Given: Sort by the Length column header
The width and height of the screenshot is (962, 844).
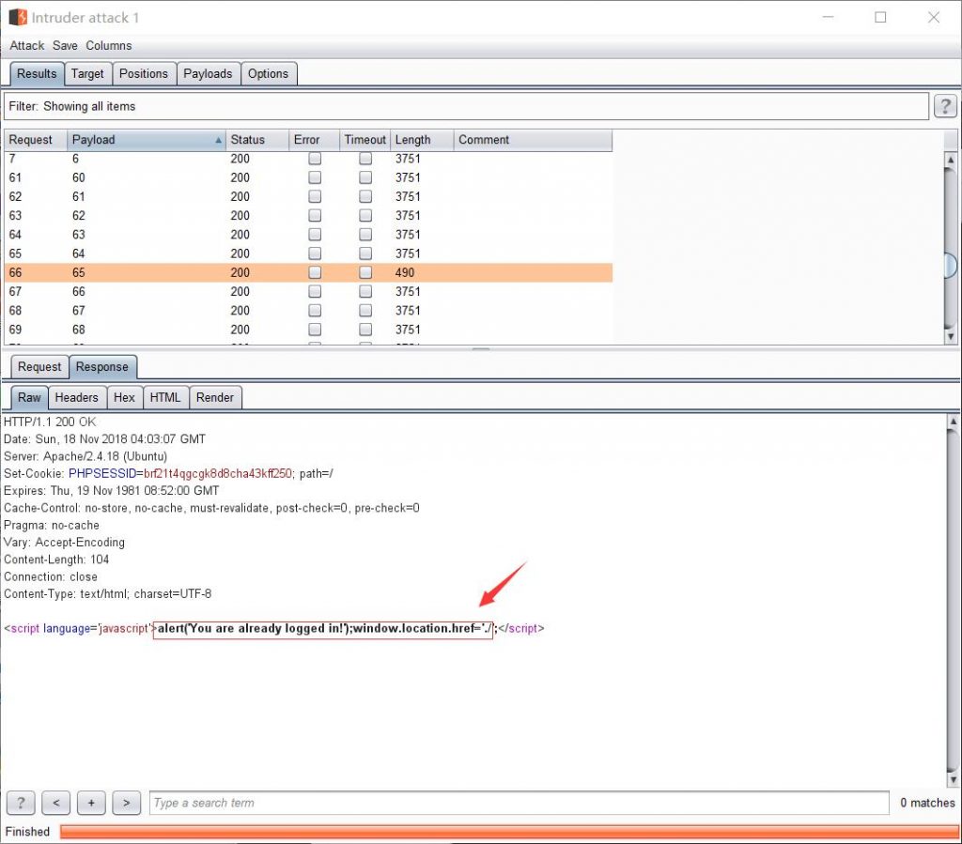Looking at the screenshot, I should point(422,140).
